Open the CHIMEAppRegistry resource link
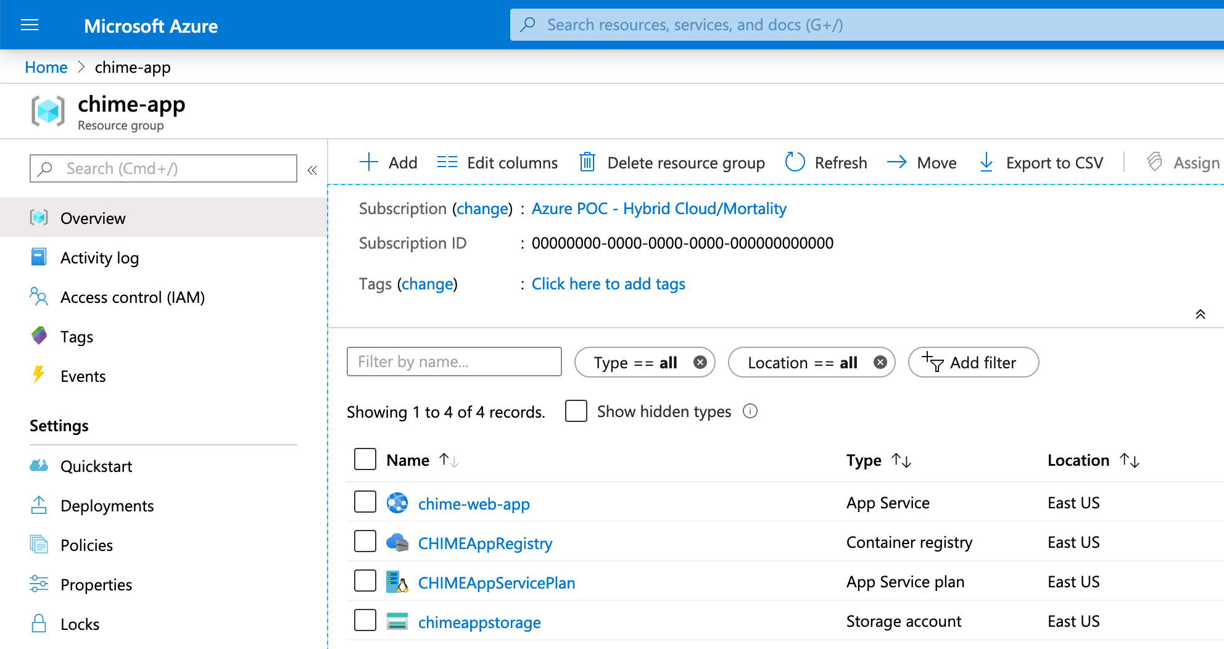 [x=485, y=543]
